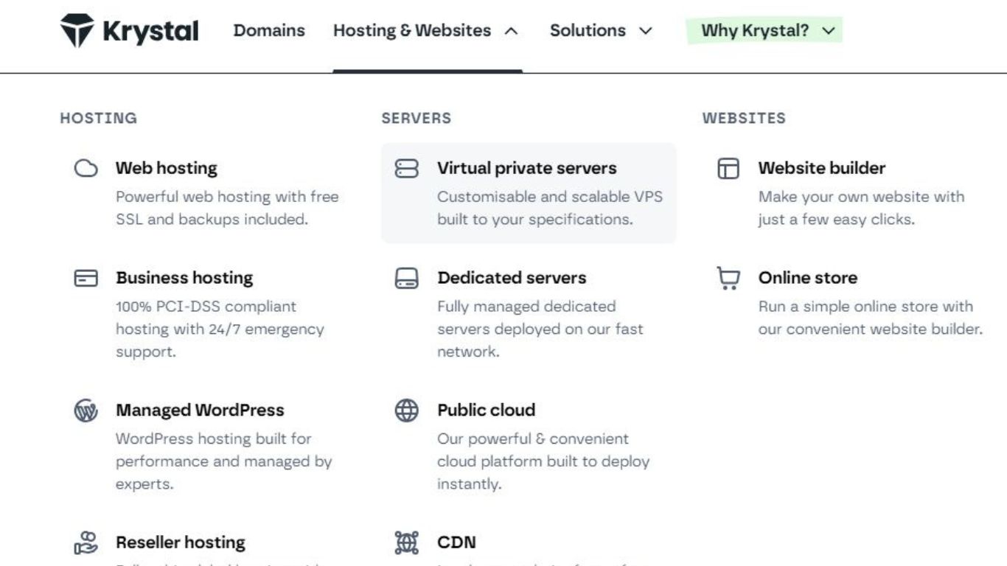Click the Krystal logo icon
Image resolution: width=1007 pixels, height=566 pixels.
(77, 30)
